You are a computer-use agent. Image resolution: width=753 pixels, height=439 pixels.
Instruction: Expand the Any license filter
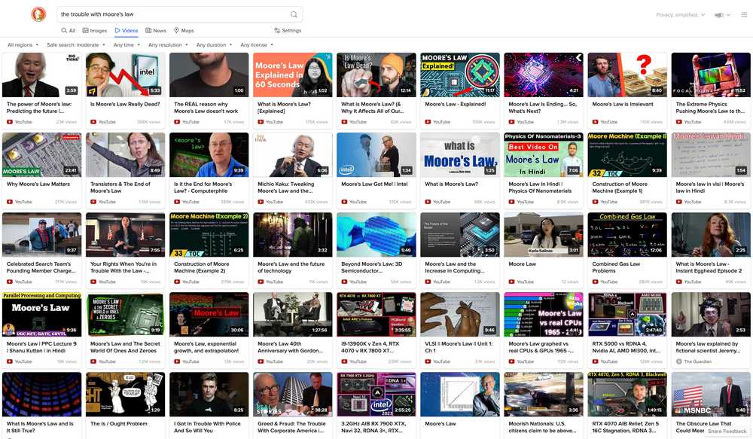tap(256, 45)
